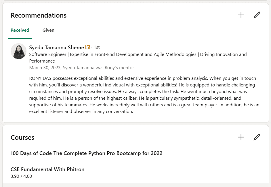Viewport: 271px width, 187px height.
Task: Open the Given recommendations tab
Action: click(x=48, y=30)
